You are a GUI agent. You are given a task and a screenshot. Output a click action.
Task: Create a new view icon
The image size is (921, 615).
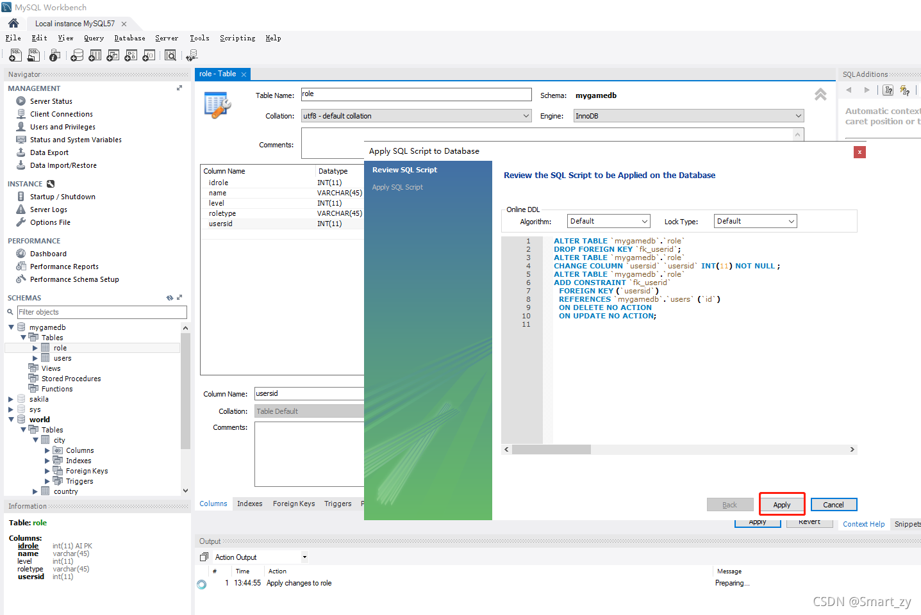point(113,56)
